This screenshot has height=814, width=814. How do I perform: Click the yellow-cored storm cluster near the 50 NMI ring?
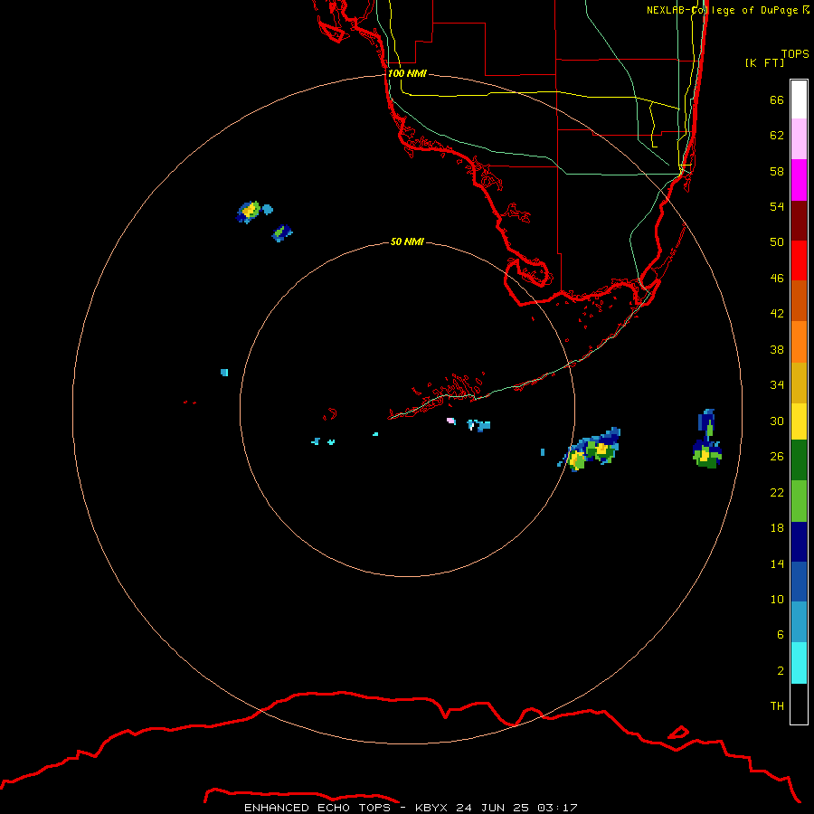pyautogui.click(x=591, y=450)
